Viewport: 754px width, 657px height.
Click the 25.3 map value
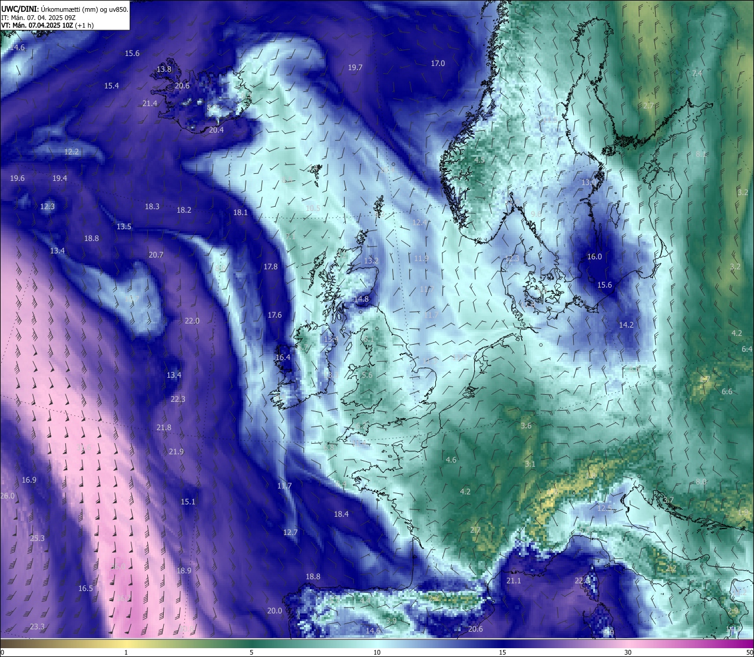[x=37, y=539]
